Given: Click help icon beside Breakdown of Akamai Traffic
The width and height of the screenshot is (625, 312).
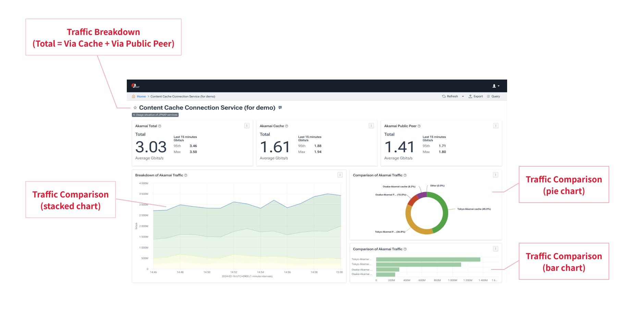Looking at the screenshot, I should pyautogui.click(x=186, y=176).
